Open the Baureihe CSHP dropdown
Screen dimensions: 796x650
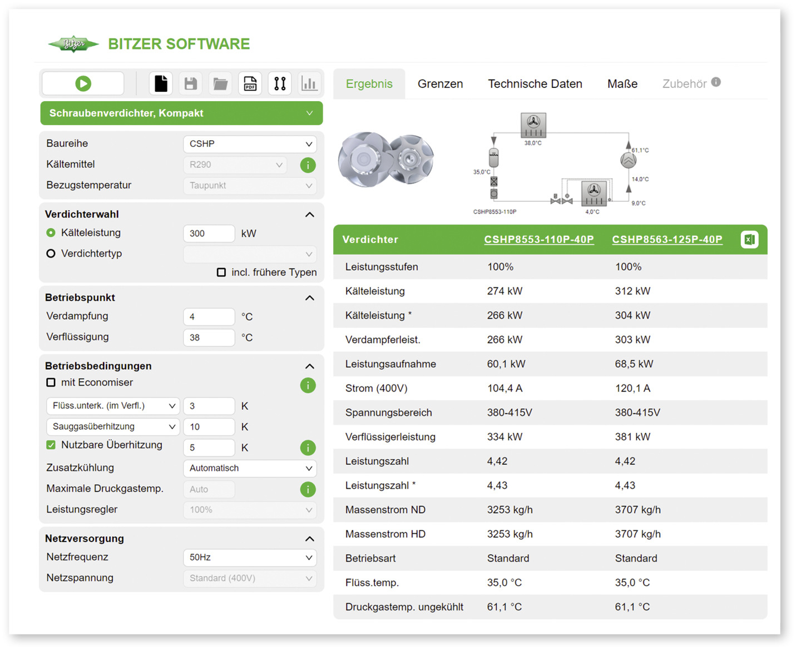click(x=250, y=144)
